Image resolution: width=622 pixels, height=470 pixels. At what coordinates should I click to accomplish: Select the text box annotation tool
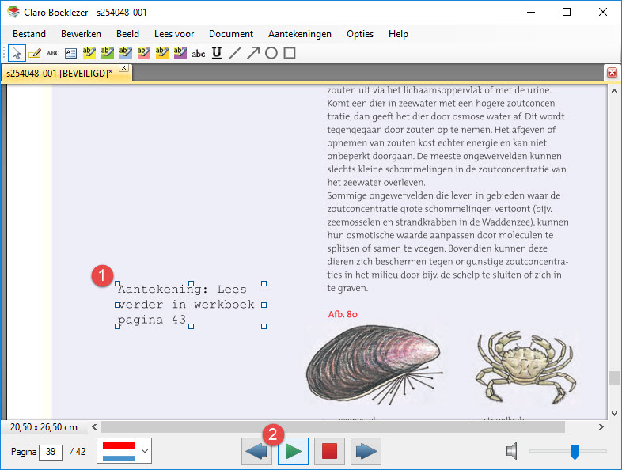point(71,53)
